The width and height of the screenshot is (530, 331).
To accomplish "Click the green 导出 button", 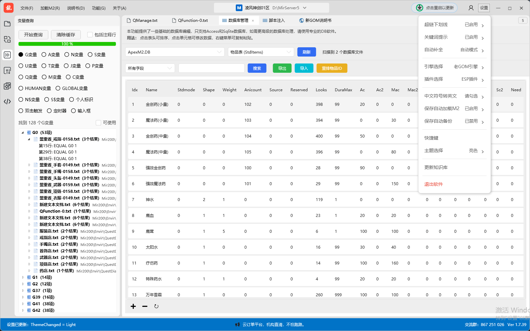I will click(x=282, y=68).
